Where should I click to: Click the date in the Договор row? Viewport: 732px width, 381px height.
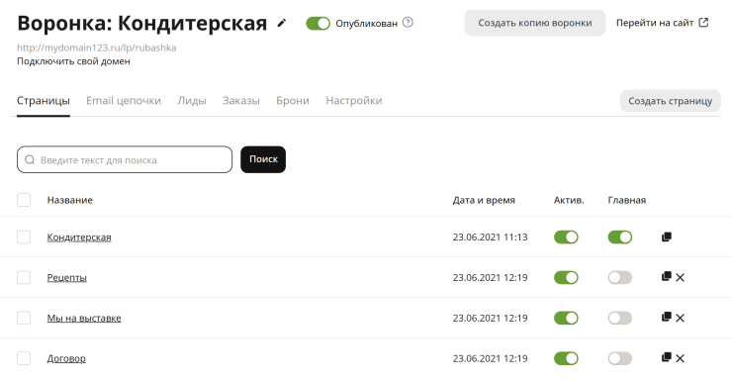click(491, 358)
